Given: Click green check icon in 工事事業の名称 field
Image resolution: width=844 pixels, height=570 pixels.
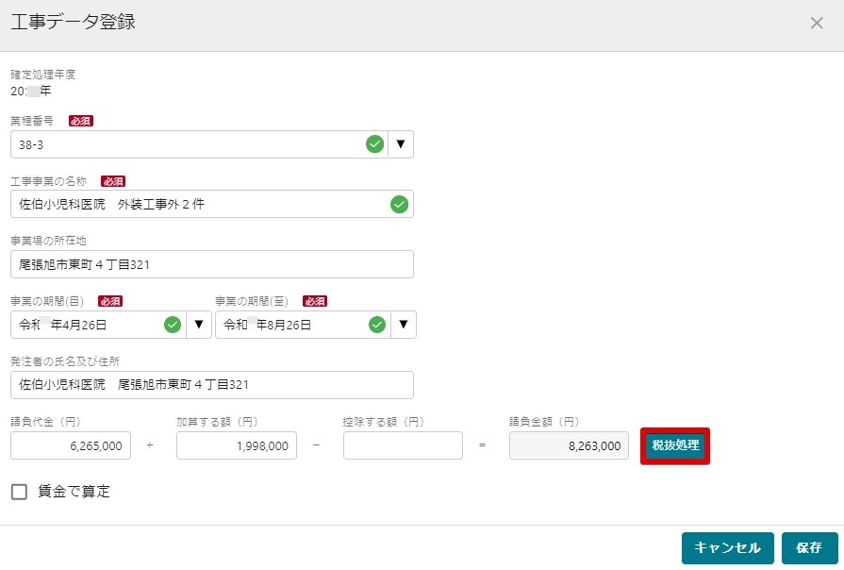Looking at the screenshot, I should (x=400, y=204).
